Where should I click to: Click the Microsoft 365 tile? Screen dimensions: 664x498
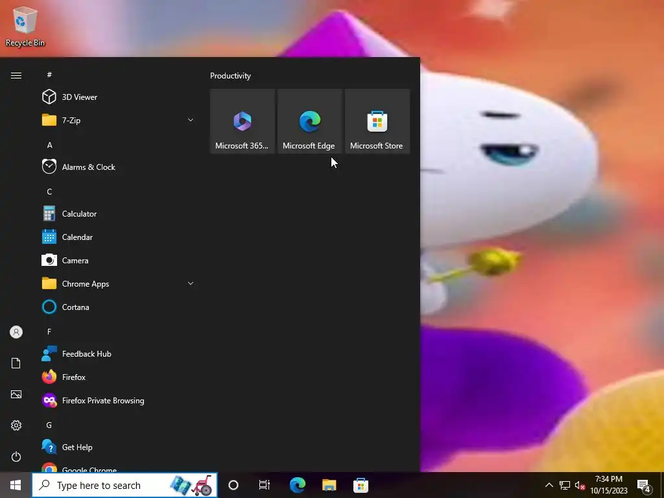click(x=243, y=121)
